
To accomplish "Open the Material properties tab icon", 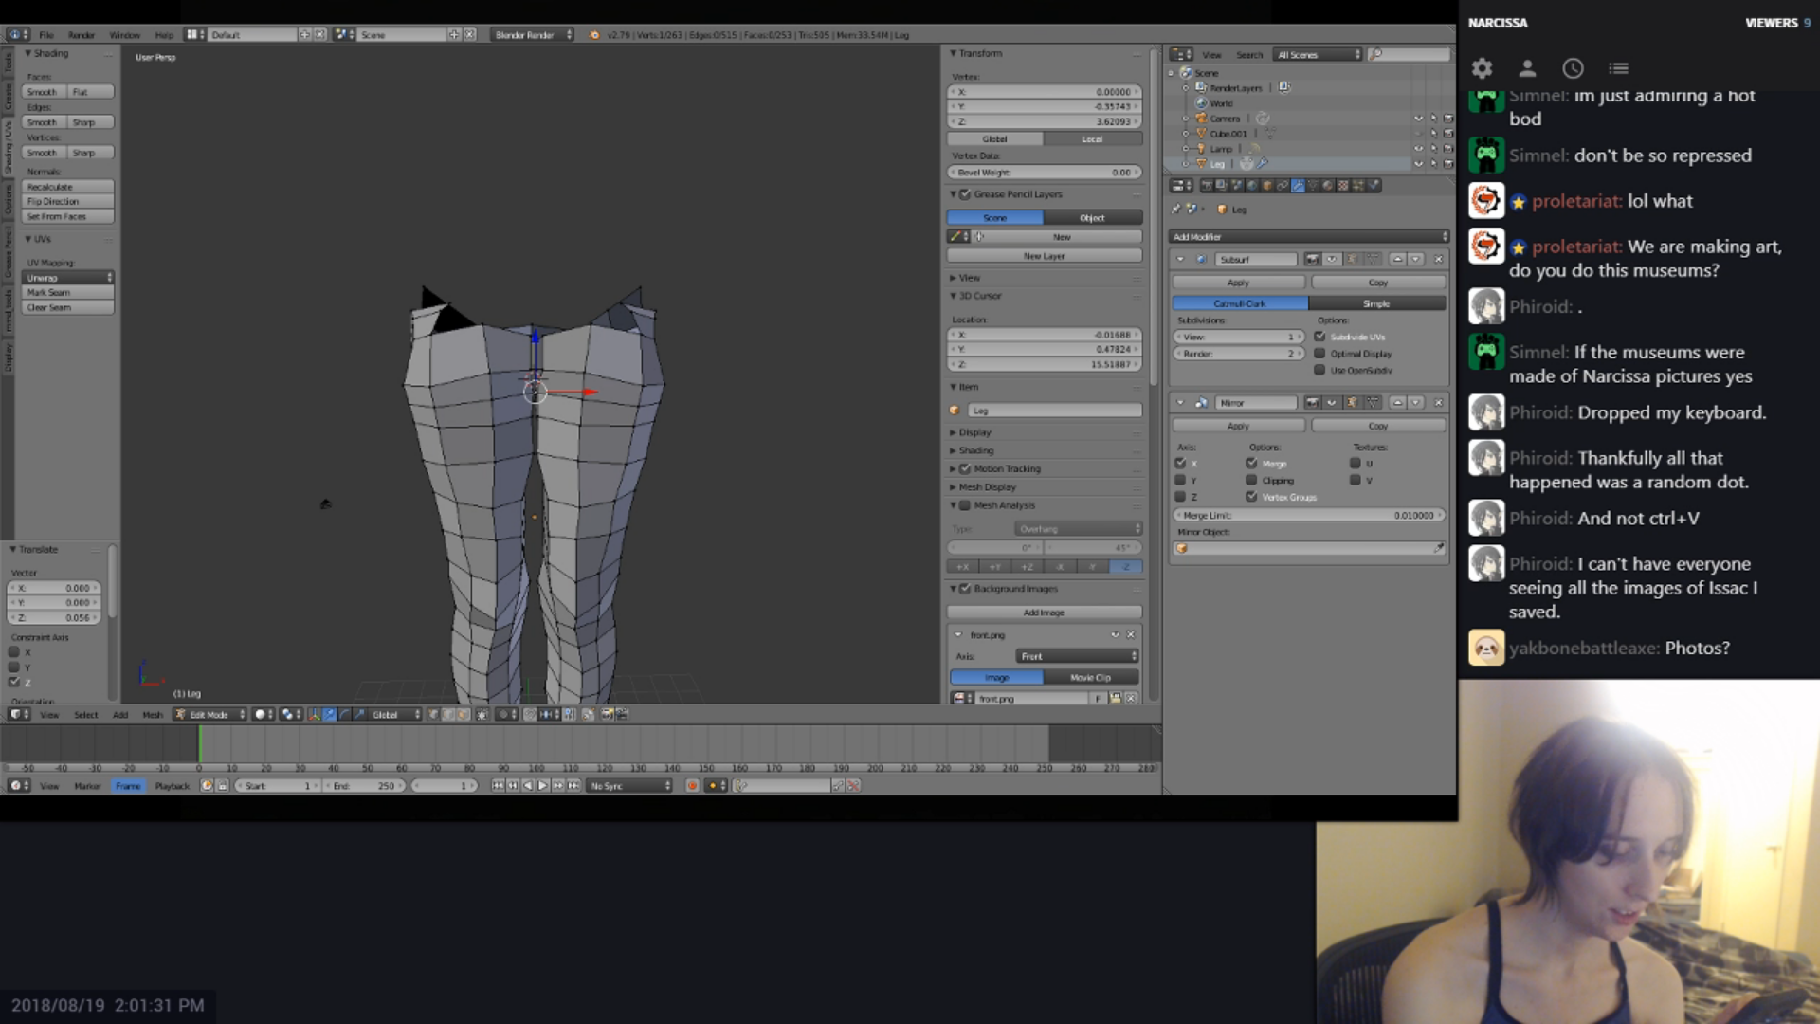I will (1328, 186).
